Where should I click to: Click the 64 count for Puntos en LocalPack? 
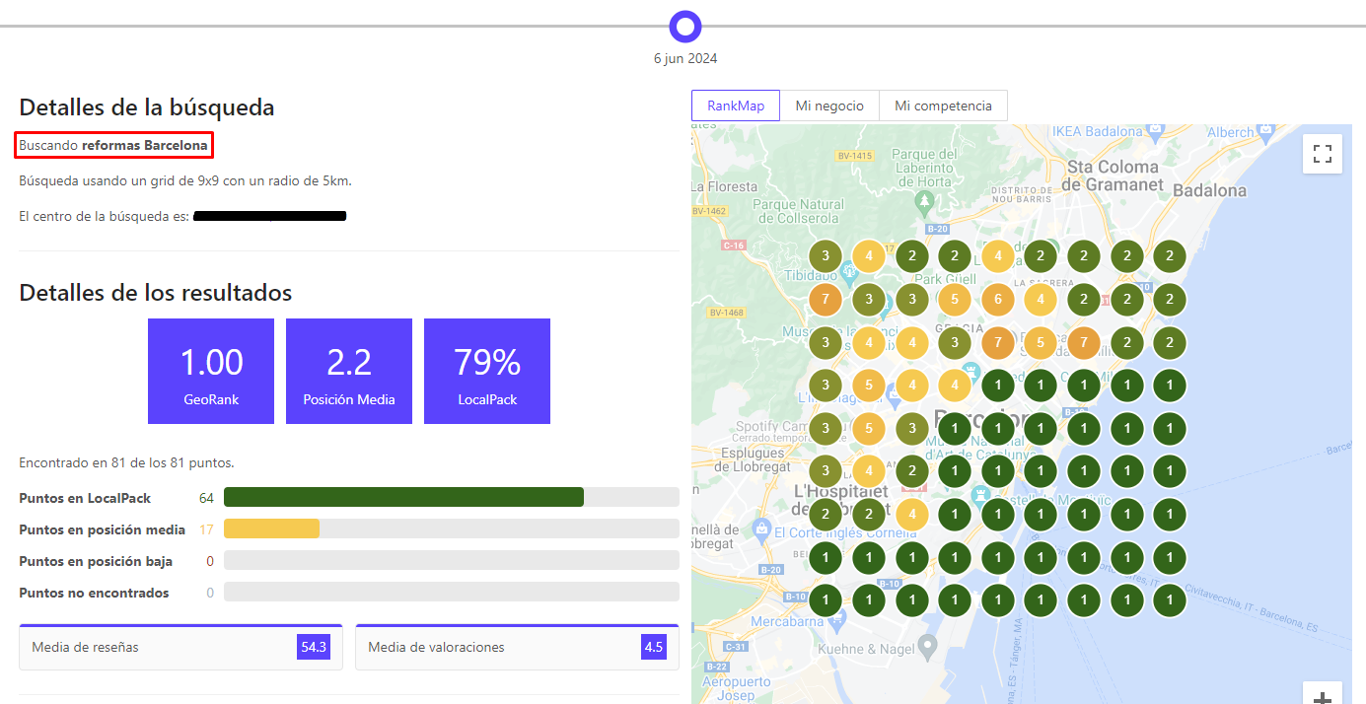[206, 498]
